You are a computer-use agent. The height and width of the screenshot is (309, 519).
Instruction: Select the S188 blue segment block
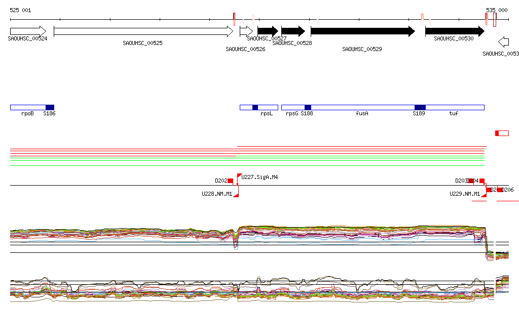308,107
